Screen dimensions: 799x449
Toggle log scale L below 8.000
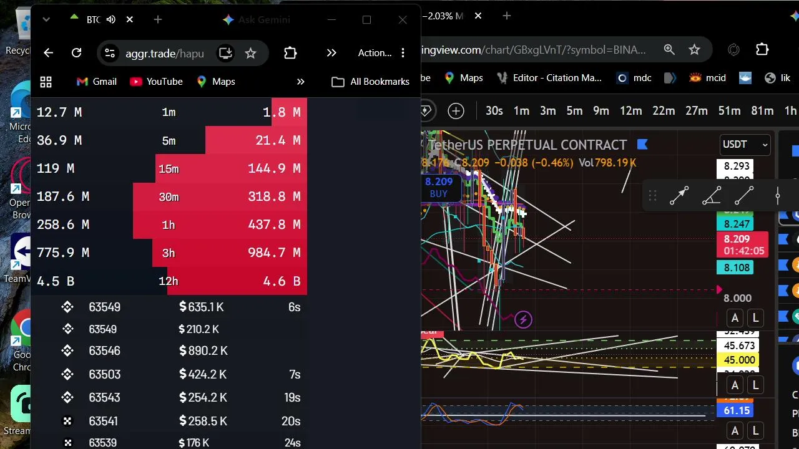pos(755,318)
